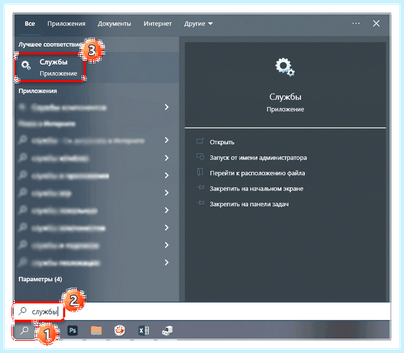Switch to the Документы tab
Viewport: 404px width, 353px height.
(114, 24)
